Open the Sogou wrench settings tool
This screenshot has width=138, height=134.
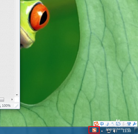tap(134, 124)
